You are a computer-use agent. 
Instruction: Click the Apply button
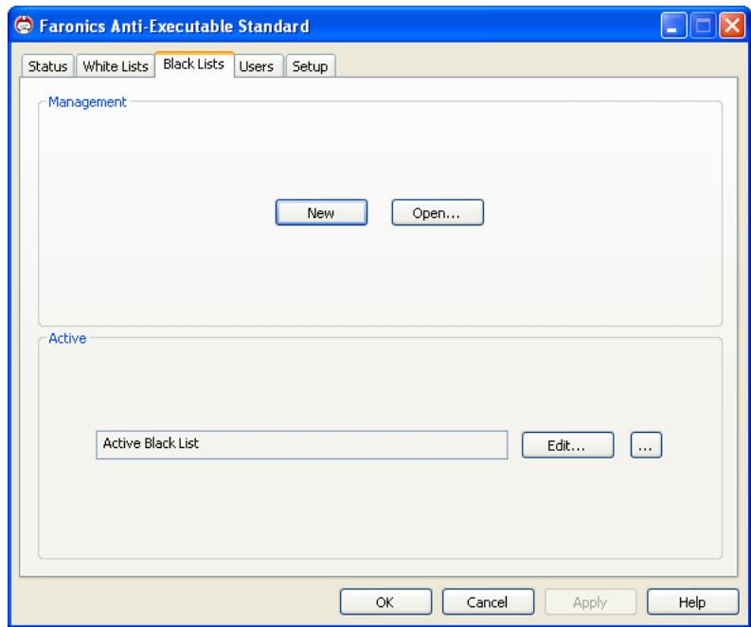pos(591,602)
